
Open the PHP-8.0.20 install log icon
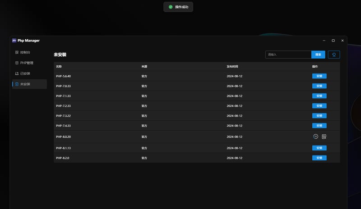324,136
